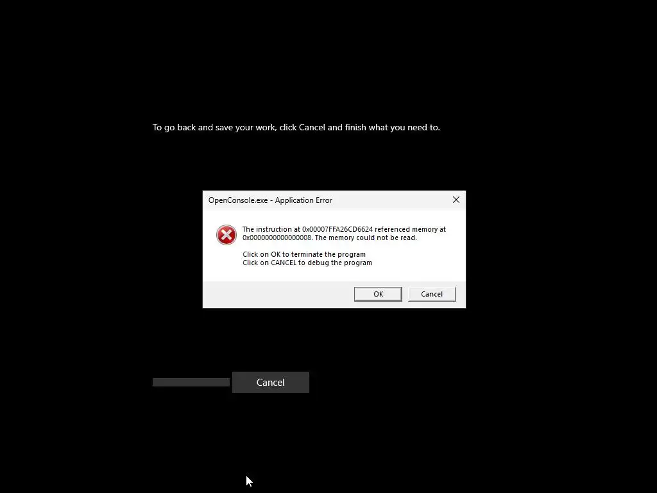Click OK to terminate the program
Image resolution: width=657 pixels, height=493 pixels.
tap(378, 294)
